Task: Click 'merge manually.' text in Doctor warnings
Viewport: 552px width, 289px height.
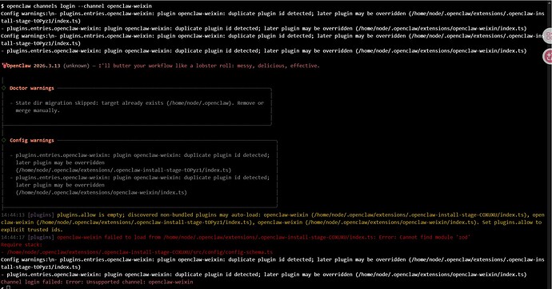Action: 38,110
